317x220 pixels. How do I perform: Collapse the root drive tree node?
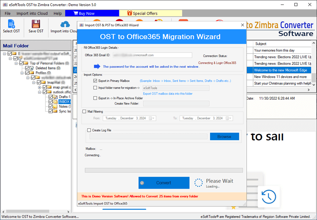click(5, 54)
